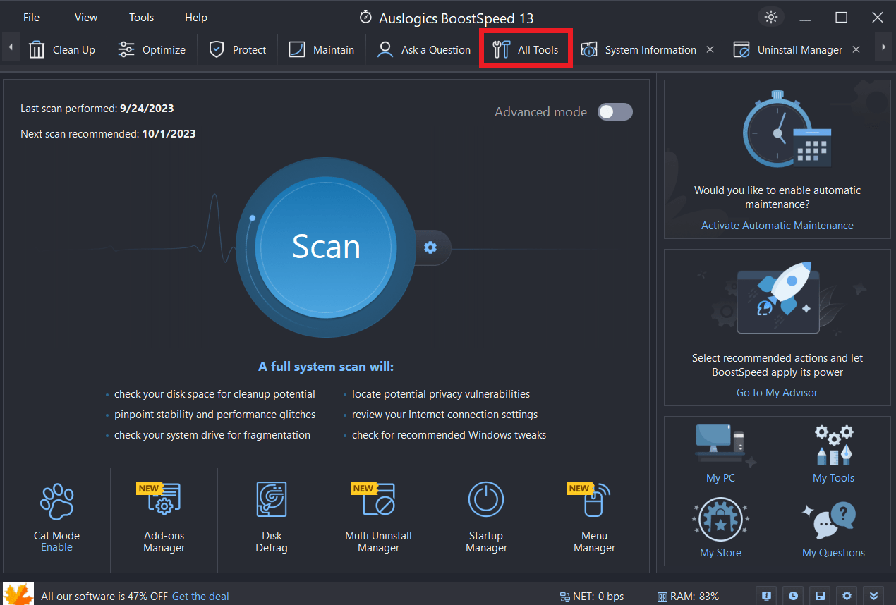The width and height of the screenshot is (896, 605).
Task: Switch the light/dark theme sun button
Action: click(x=770, y=18)
